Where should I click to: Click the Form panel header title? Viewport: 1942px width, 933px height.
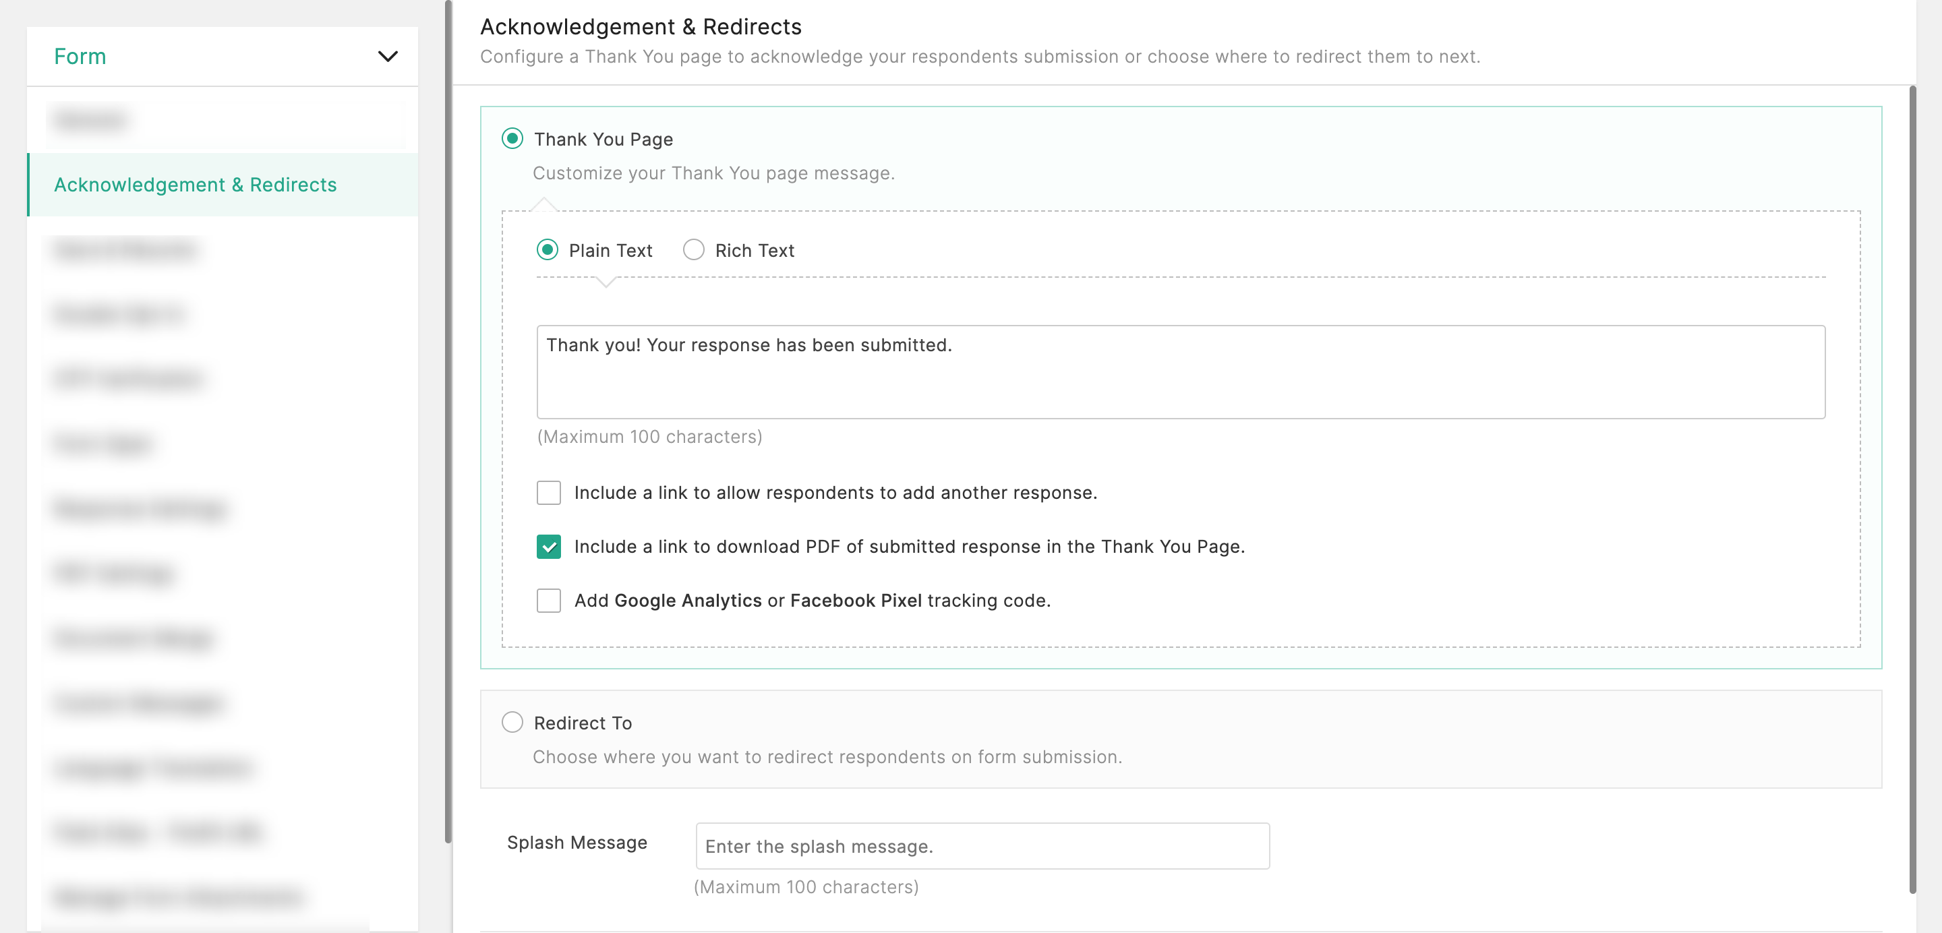(80, 57)
